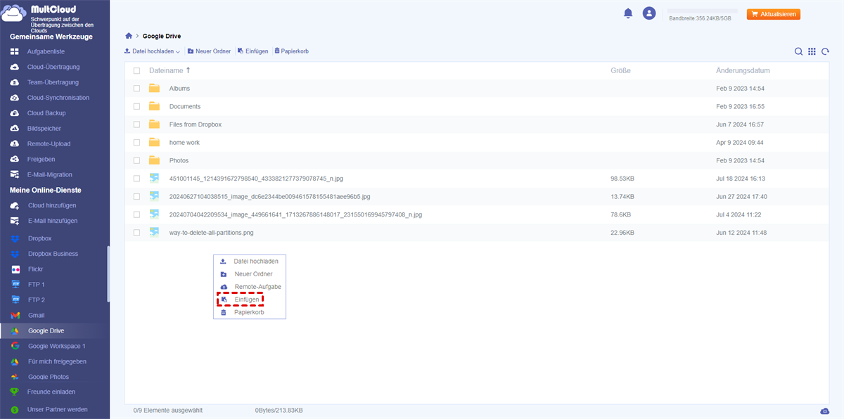
Task: Check the home work folder checkbox
Action: [x=136, y=143]
